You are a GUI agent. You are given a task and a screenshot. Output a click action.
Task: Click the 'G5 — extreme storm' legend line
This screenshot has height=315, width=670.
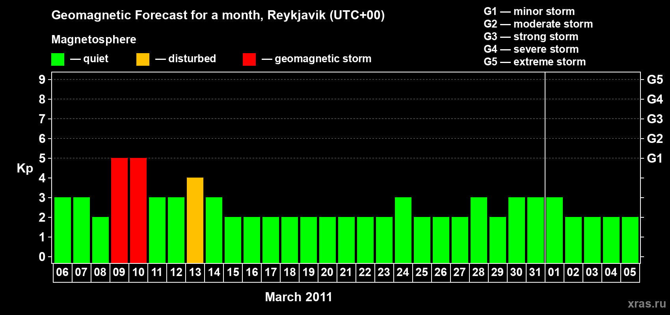coord(535,62)
